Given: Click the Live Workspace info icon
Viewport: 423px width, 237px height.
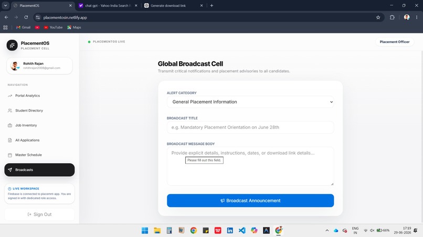Looking at the screenshot, I should point(9,188).
